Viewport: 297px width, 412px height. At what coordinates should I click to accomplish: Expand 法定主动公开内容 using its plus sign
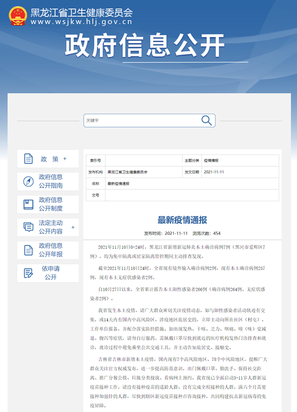[x=73, y=228]
